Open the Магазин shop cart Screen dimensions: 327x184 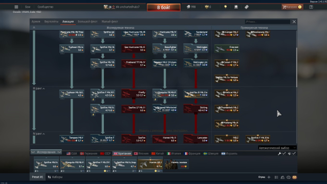[x=292, y=7]
